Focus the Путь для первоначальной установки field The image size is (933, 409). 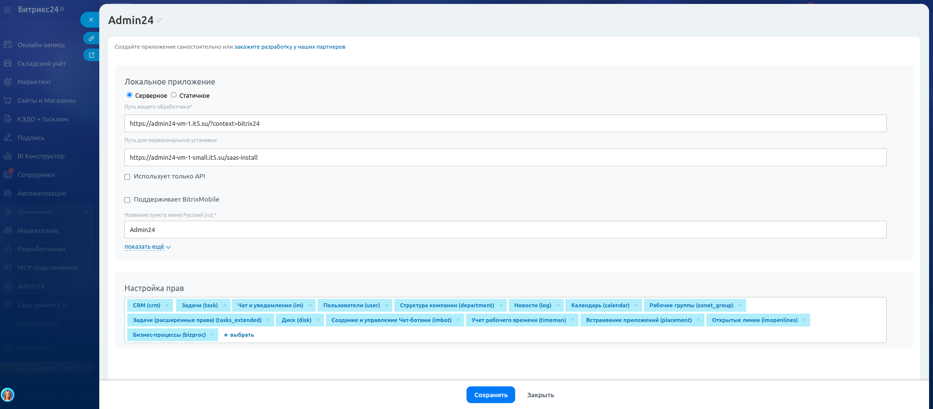(505, 157)
